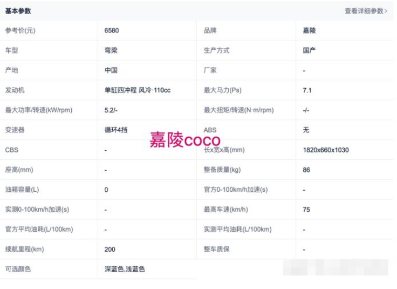Click the 油箱容量(L) label
The image size is (397, 289).
(x=22, y=190)
